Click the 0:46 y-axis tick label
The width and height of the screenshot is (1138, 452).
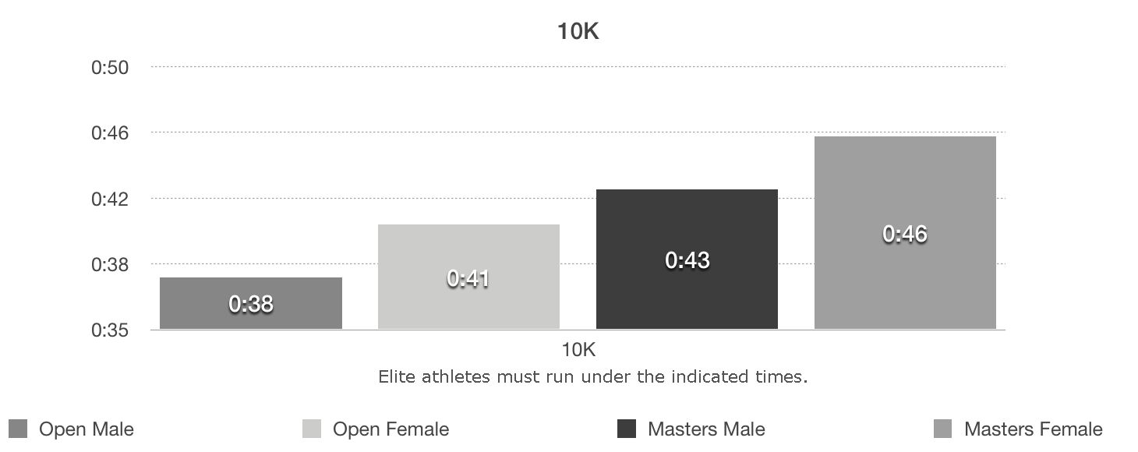click(x=110, y=133)
